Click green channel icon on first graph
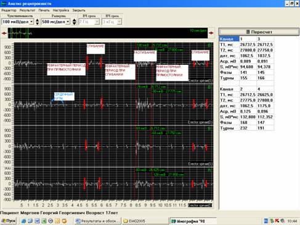 [209, 46]
